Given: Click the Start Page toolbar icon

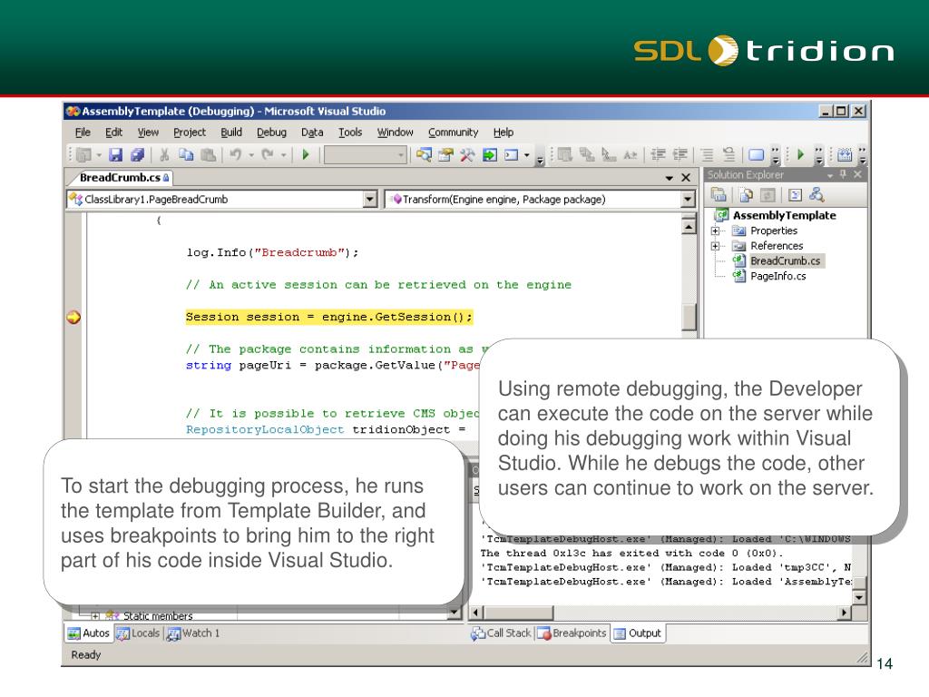Looking at the screenshot, I should pyautogui.click(x=489, y=155).
